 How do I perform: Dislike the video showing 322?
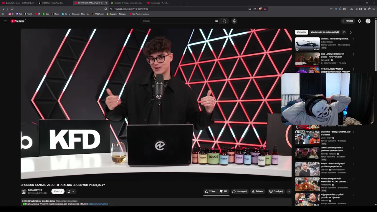224,191
